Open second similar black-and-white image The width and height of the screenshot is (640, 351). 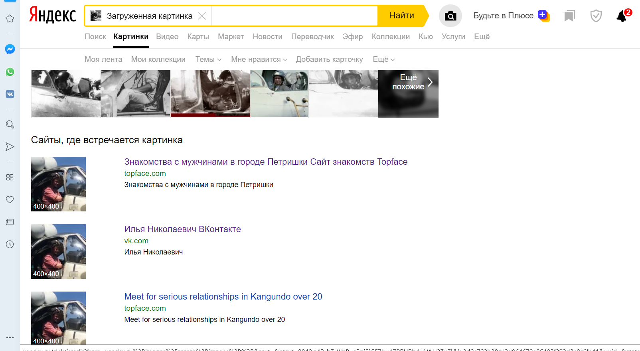click(136, 94)
